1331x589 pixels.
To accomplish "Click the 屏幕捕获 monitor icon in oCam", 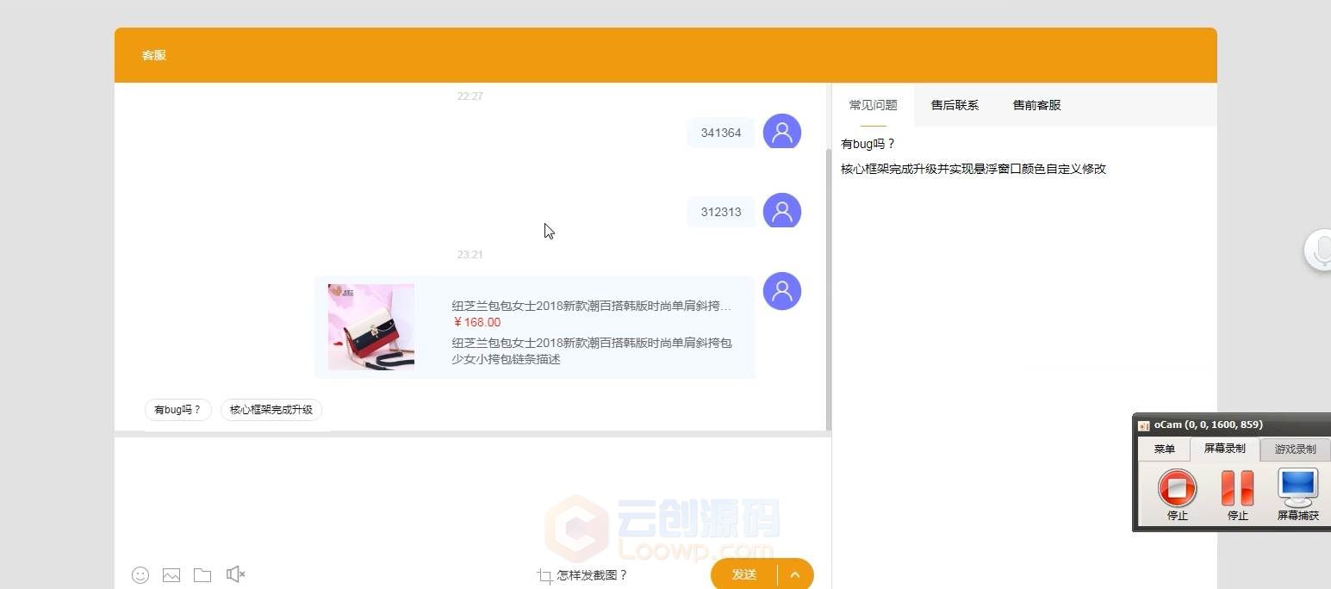I will [x=1297, y=487].
